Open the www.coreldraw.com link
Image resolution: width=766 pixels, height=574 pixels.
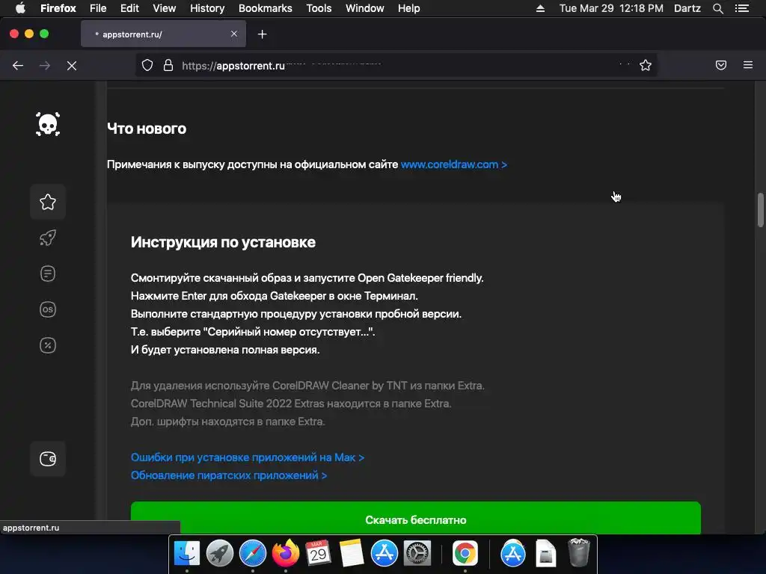(454, 164)
